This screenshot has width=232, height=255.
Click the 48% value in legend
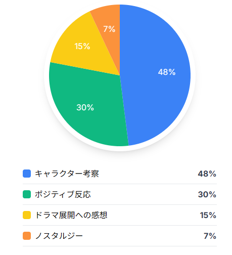click(x=207, y=174)
